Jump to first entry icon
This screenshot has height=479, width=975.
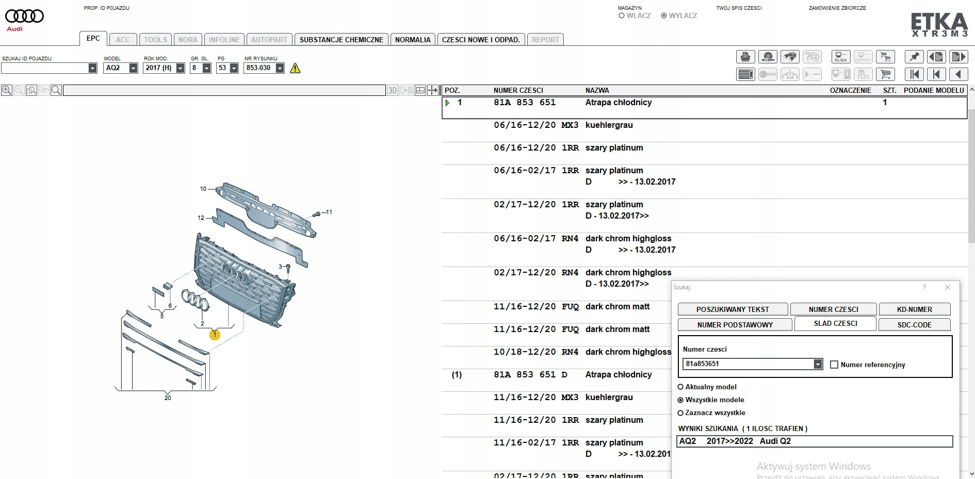tap(915, 74)
